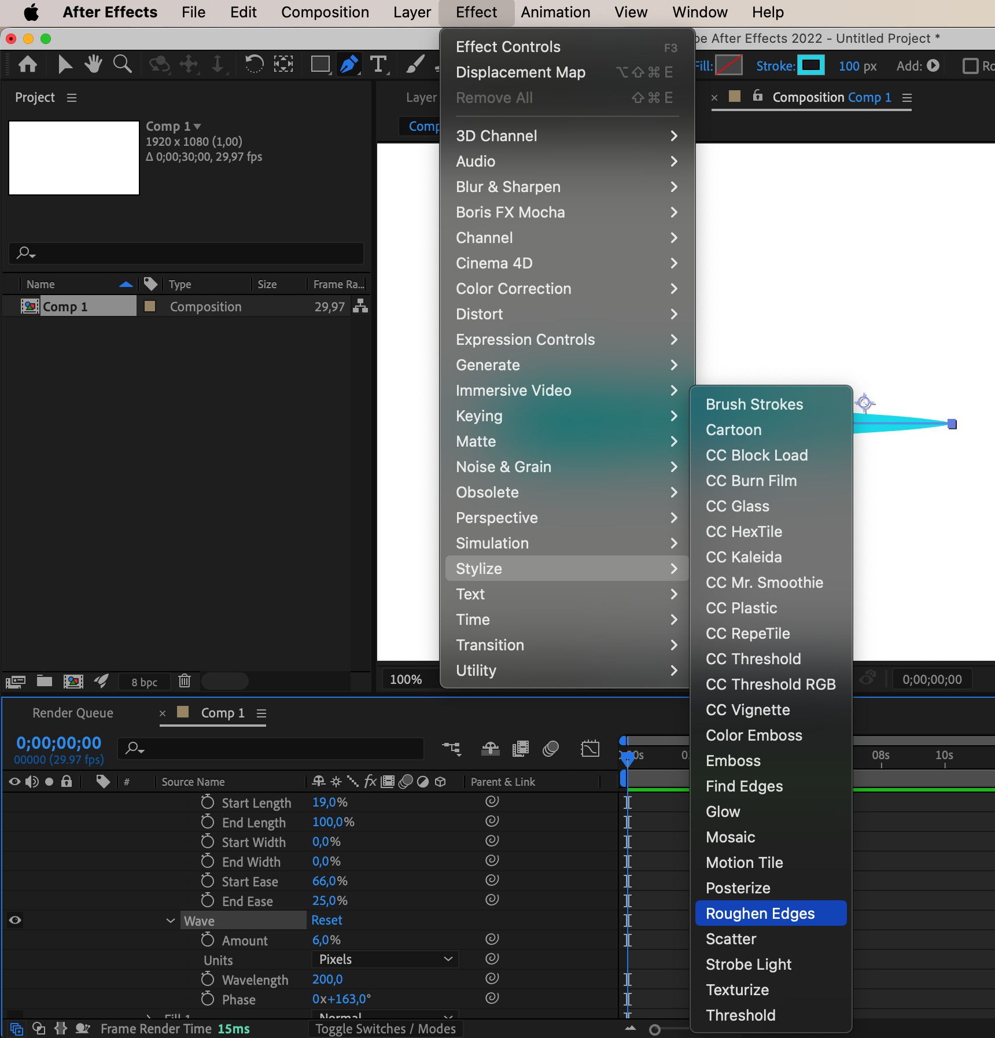Select the Type text tool

click(378, 64)
